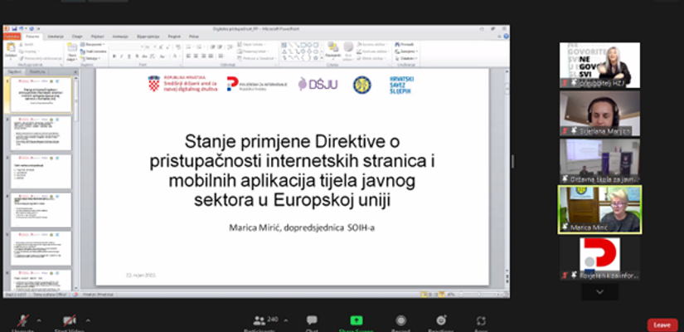The height and width of the screenshot is (332, 684).
Task: Click the numbered list icon
Action: point(200,46)
